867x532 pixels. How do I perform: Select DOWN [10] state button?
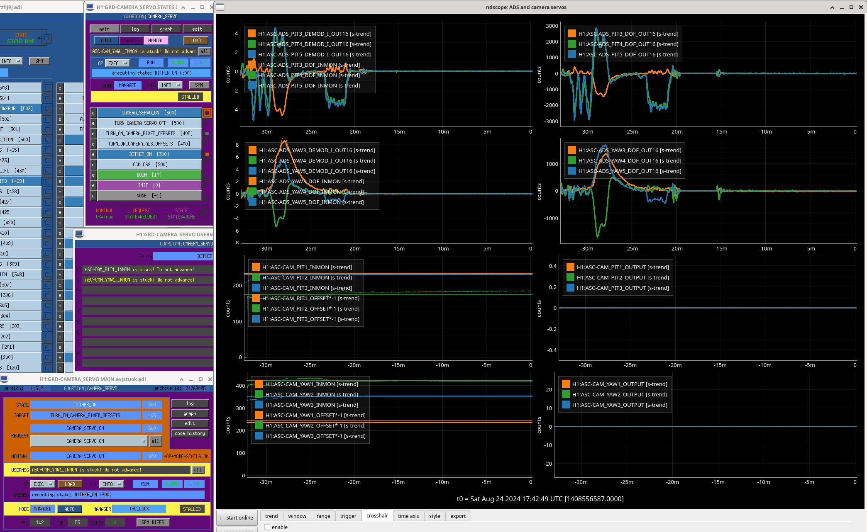coord(149,175)
